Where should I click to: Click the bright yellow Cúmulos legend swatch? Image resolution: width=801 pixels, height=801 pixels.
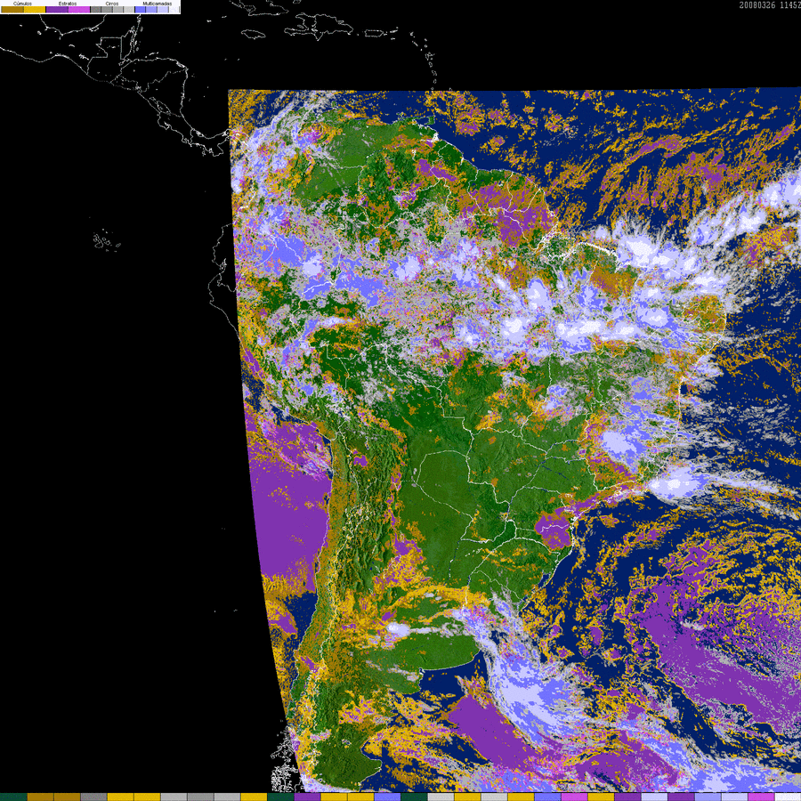[x=35, y=9]
